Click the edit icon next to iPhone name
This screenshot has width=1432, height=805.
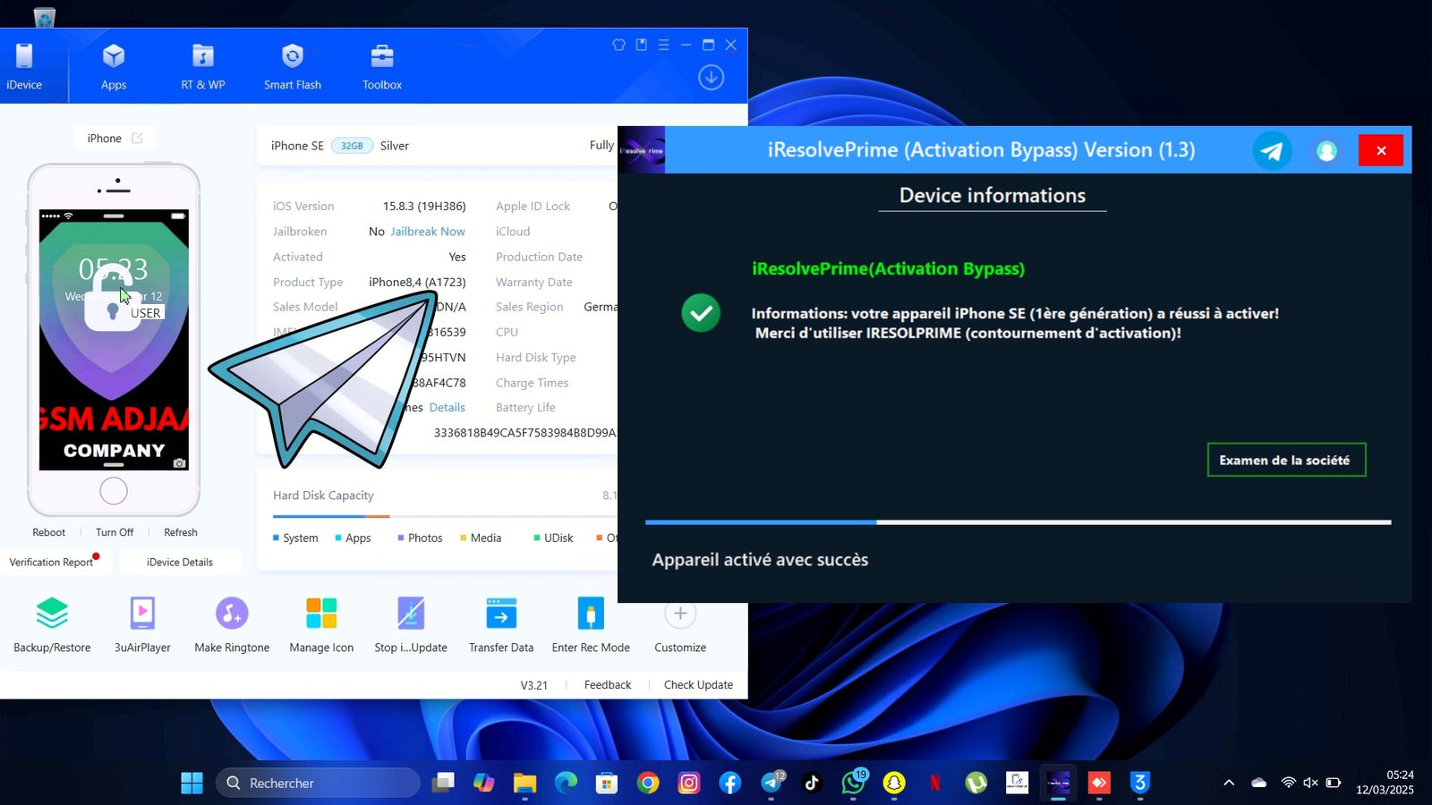[x=137, y=138]
